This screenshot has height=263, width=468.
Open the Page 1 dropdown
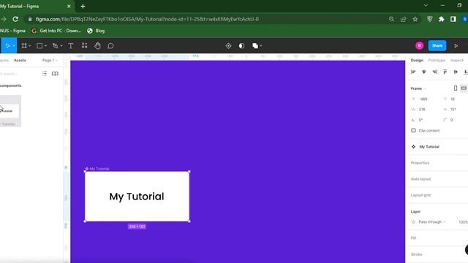click(x=50, y=60)
